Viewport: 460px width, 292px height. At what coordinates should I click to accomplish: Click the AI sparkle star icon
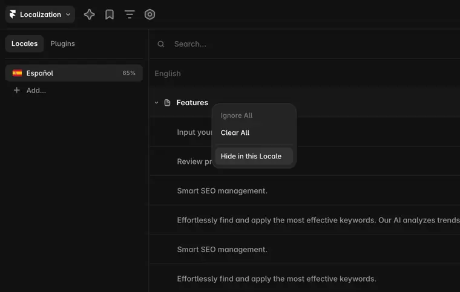click(89, 15)
